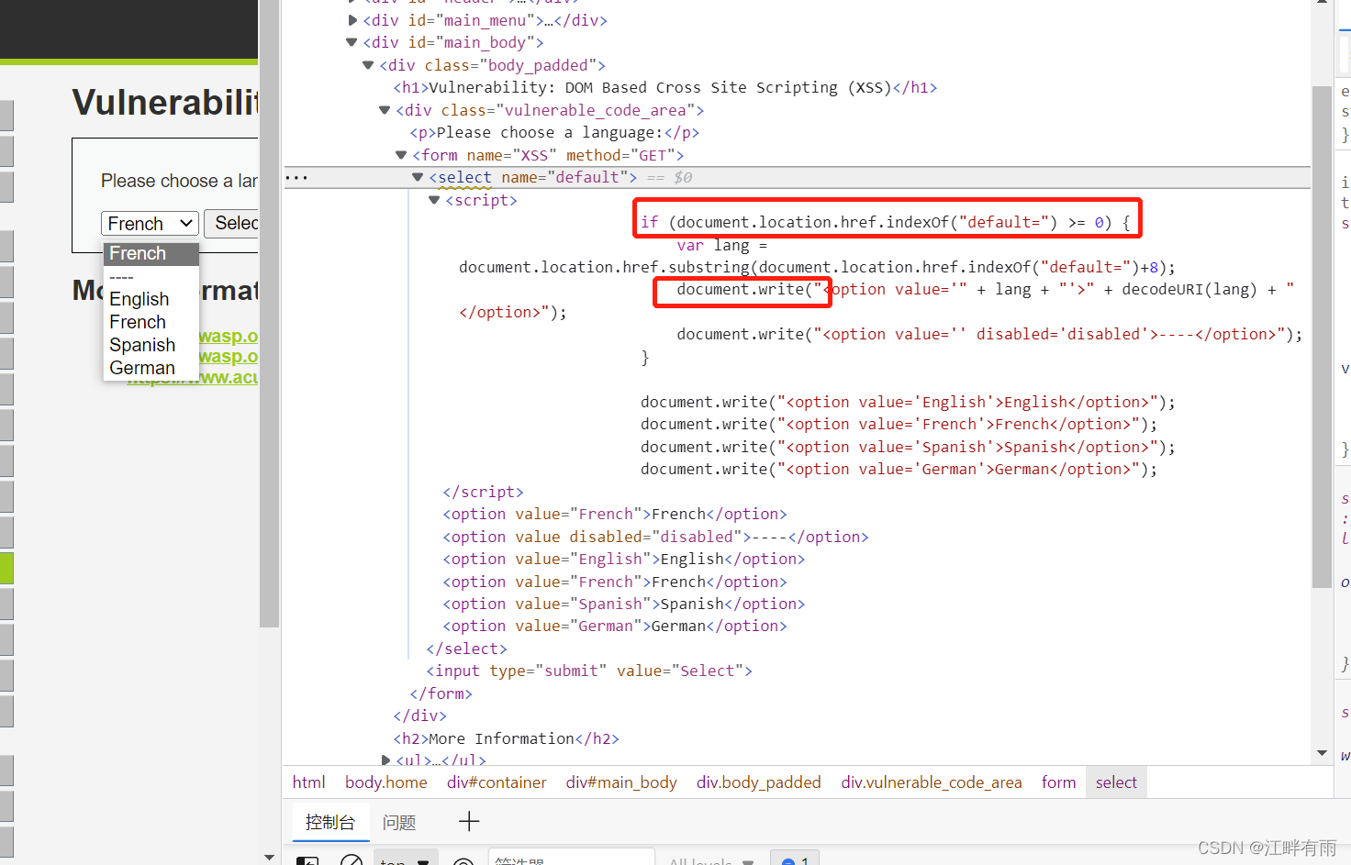Click the form breadcrumb
Image resolution: width=1351 pixels, height=865 pixels.
click(x=1059, y=782)
